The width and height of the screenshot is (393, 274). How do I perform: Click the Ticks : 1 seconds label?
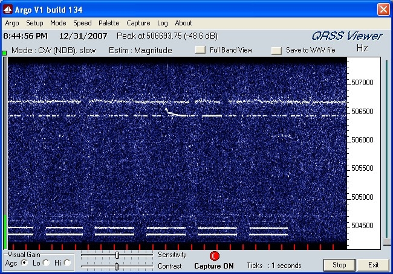click(x=274, y=266)
